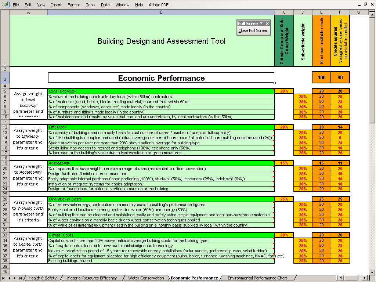The width and height of the screenshot is (376, 282).
Task: Go to next sheet tab navigation arrow
Action: (x=15, y=278)
